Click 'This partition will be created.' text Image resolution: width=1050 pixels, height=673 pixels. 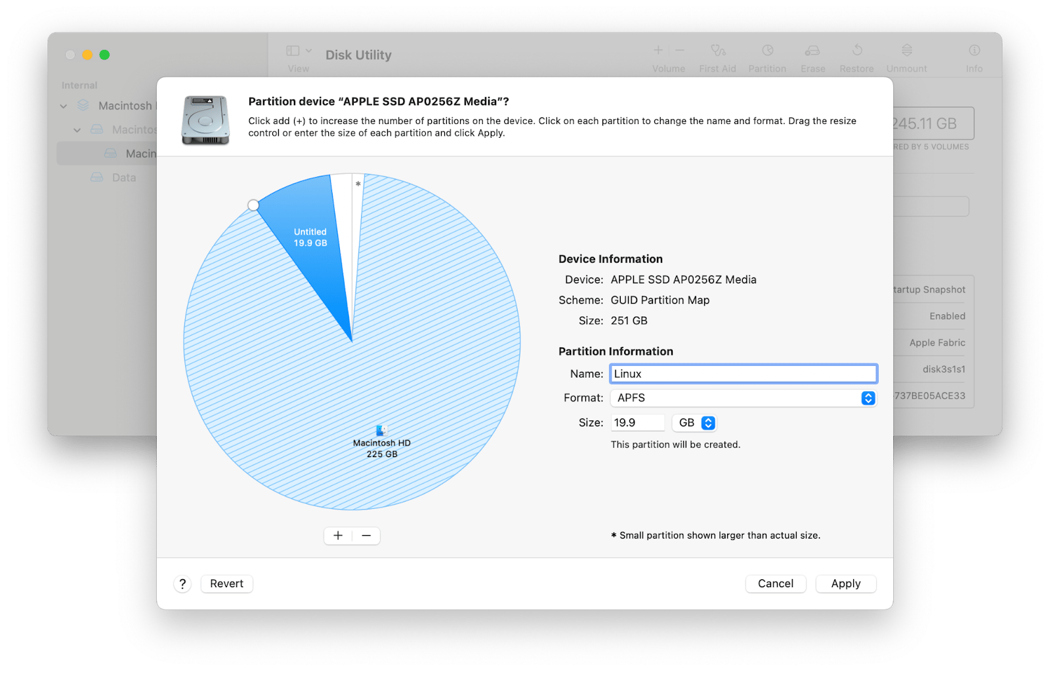point(676,445)
